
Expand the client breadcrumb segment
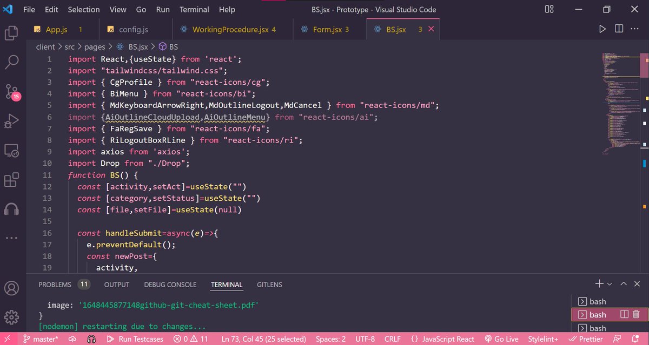point(45,47)
